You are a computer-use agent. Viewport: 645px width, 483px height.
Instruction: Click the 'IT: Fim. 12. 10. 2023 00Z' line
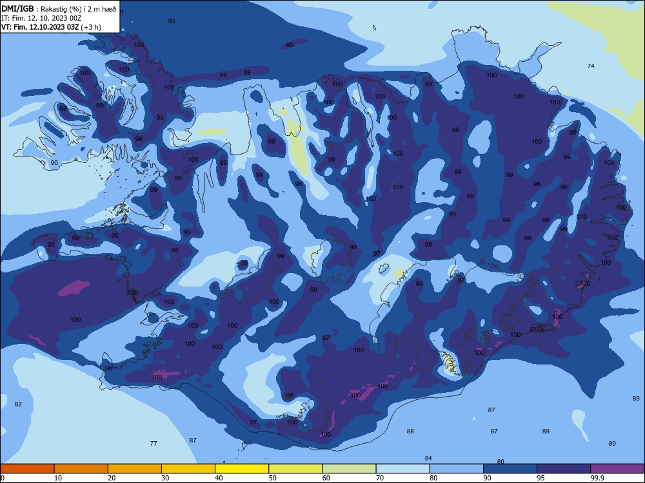(41, 18)
